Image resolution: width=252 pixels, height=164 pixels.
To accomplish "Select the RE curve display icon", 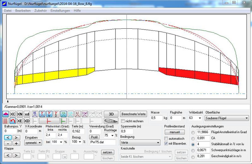I will pos(35,114).
